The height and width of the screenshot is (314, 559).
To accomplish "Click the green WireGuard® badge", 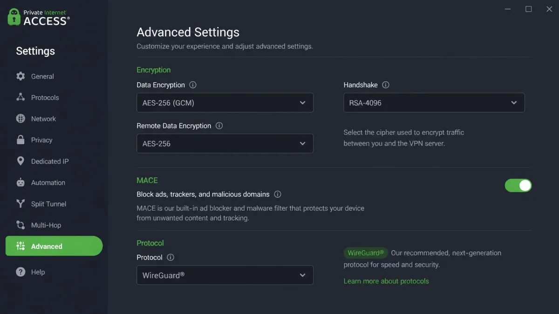I will tap(366, 253).
